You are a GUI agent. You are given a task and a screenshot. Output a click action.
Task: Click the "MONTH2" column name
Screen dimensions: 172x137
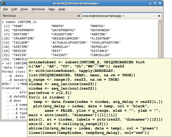(x=97, y=26)
